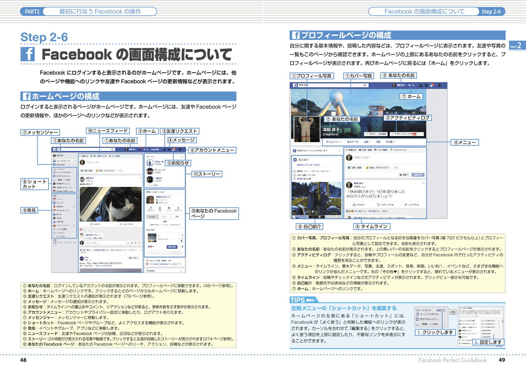Open the pin dropdown for the first shortcut row
The image size is (526, 373).
491,321
